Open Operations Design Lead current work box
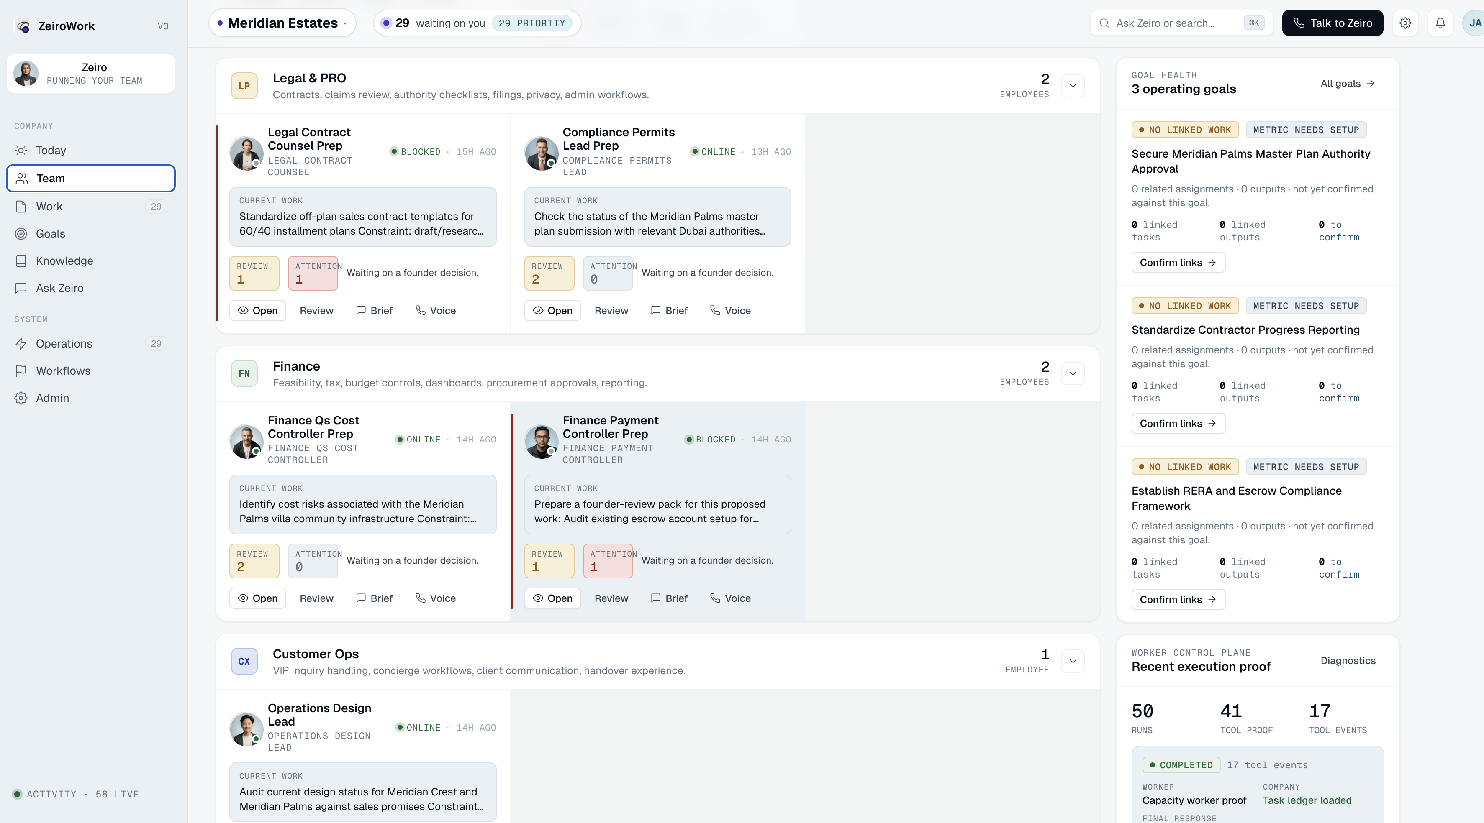Screen dimensions: 1484x823 [363, 792]
